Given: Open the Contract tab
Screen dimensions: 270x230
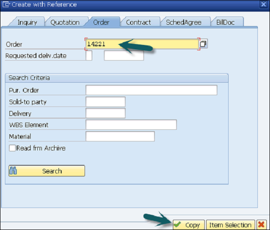Looking at the screenshot, I should 139,22.
